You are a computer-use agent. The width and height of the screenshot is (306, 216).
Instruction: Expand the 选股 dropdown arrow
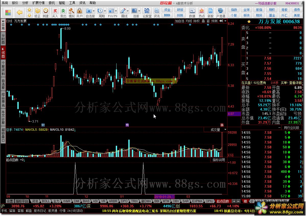pyautogui.click(x=139, y=11)
